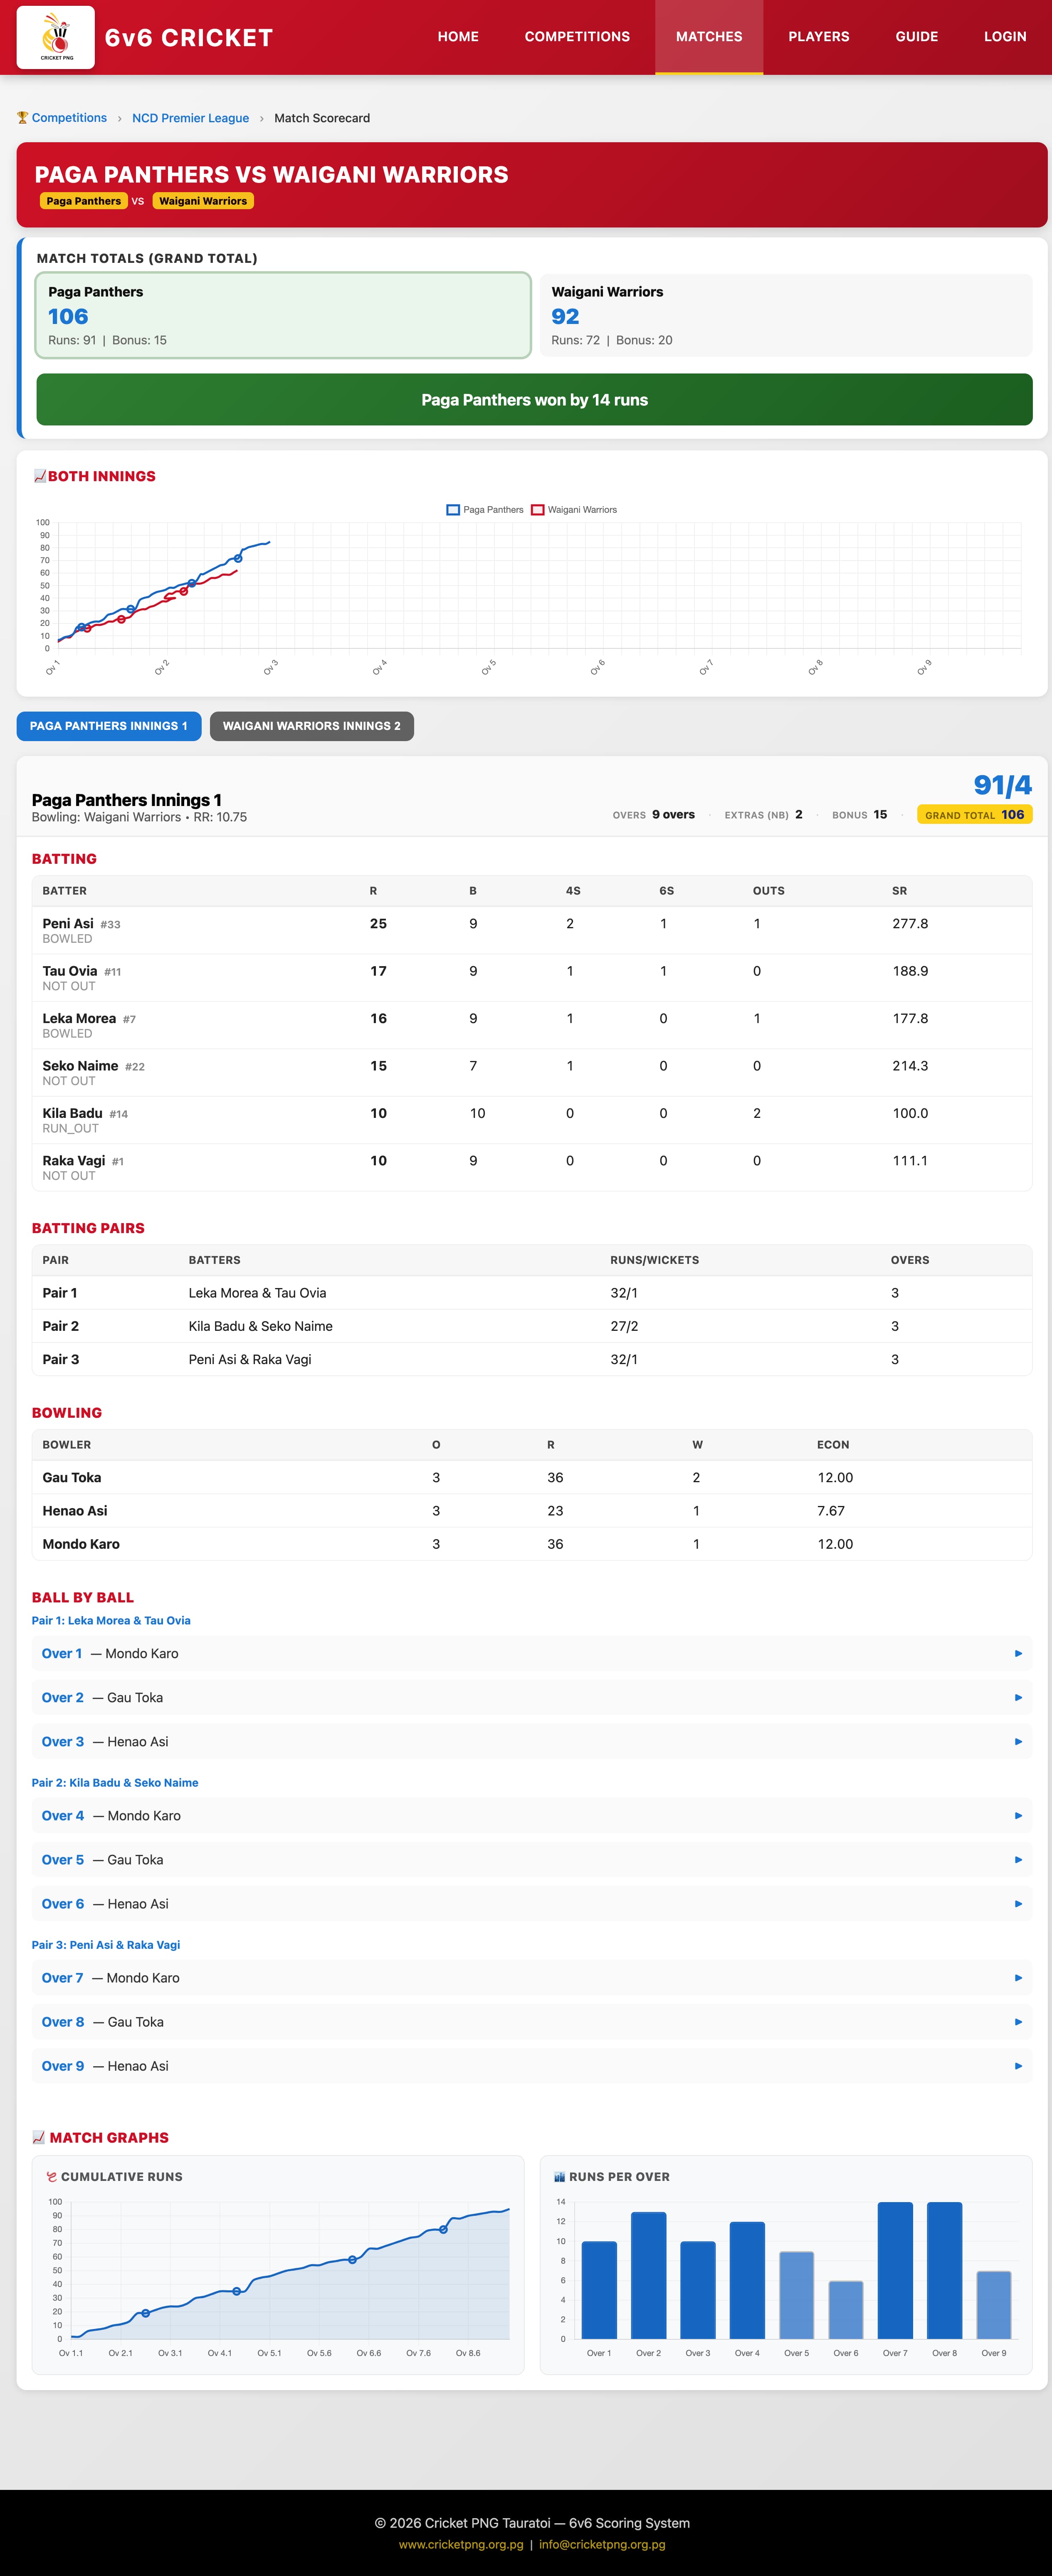Click batter name Leka Morea
Image resolution: width=1052 pixels, height=2576 pixels.
click(x=79, y=1018)
